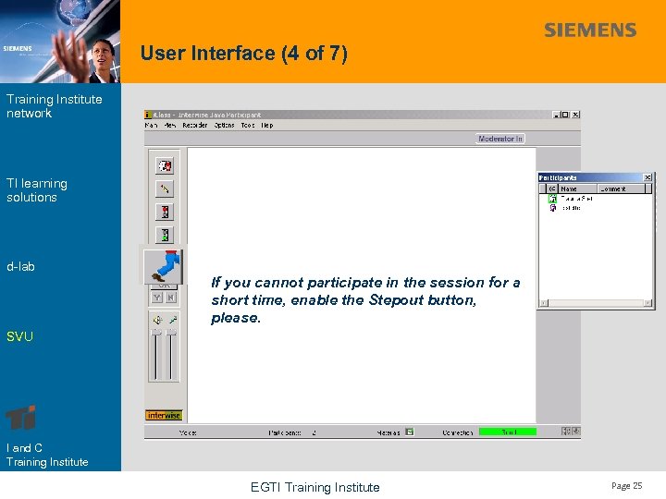Click the Y (yes) response button

(157, 298)
